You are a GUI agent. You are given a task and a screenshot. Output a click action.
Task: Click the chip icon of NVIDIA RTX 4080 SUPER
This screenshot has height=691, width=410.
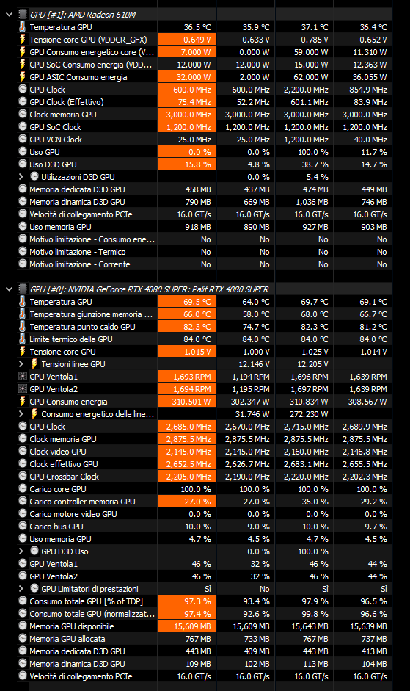point(23,289)
